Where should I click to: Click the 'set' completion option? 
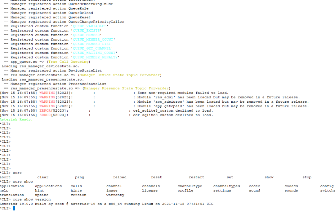pyautogui.click(x=230, y=177)
